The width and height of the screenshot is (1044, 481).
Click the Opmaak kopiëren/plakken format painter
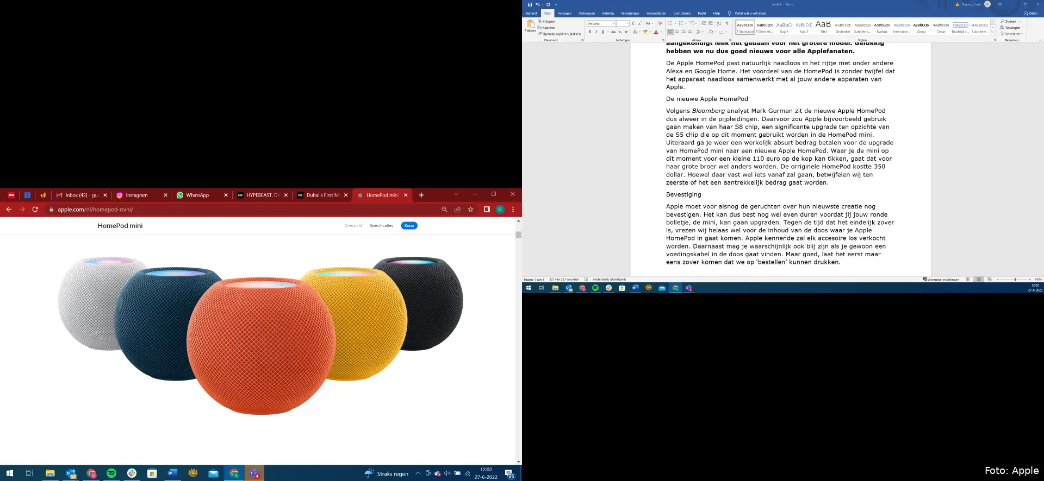click(560, 34)
